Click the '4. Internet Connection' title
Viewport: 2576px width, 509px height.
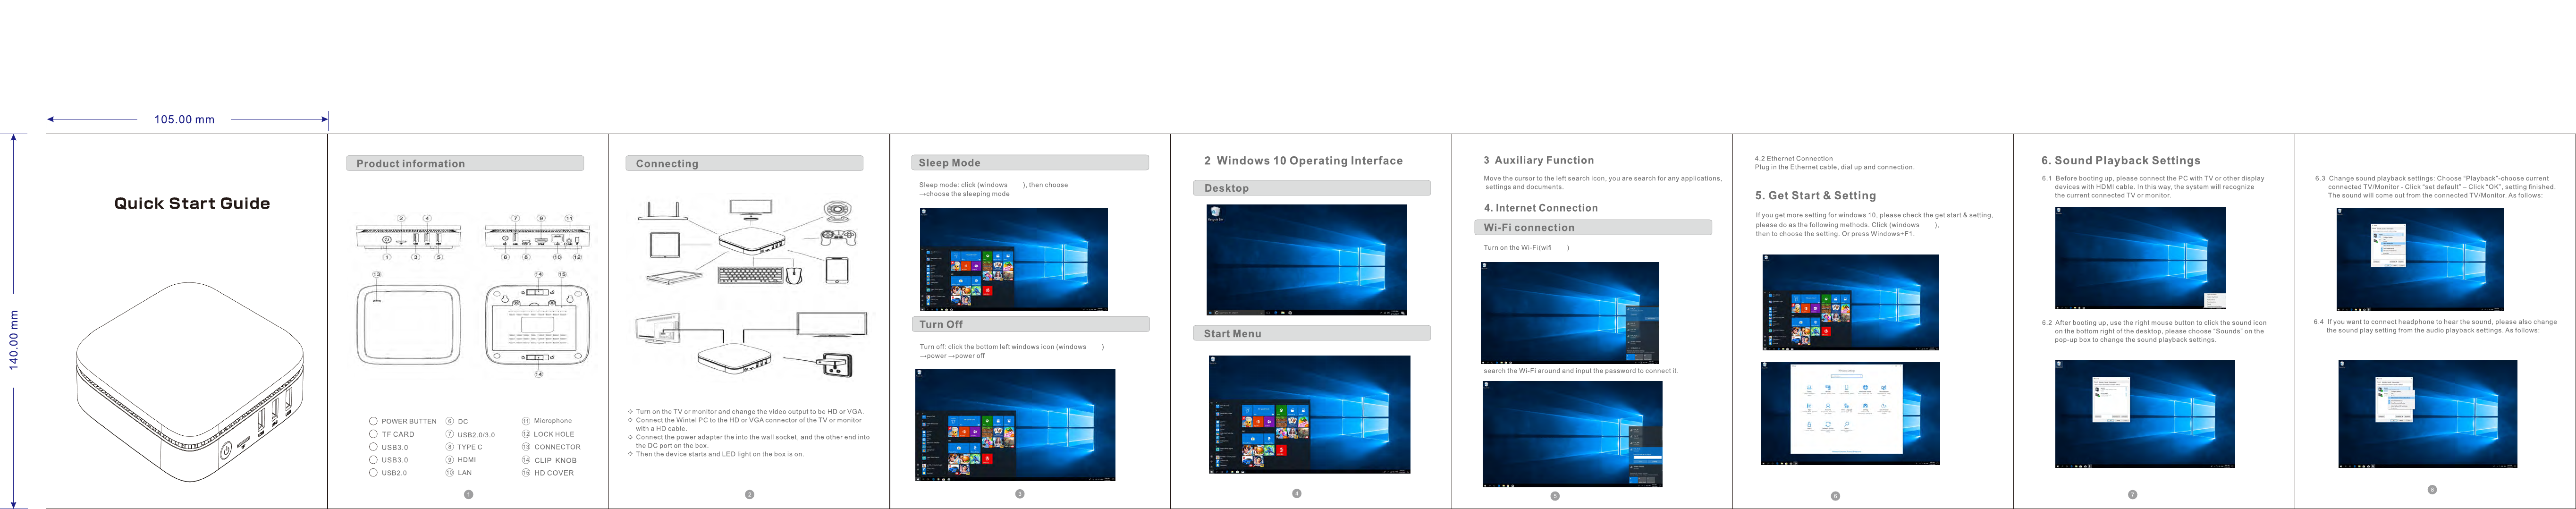click(x=1540, y=208)
